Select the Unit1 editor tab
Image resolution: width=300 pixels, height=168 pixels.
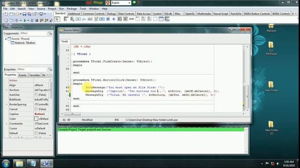[x=65, y=42]
